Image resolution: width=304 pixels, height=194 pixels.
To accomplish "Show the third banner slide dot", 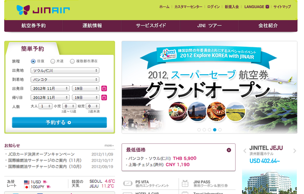I will pos(209,130).
